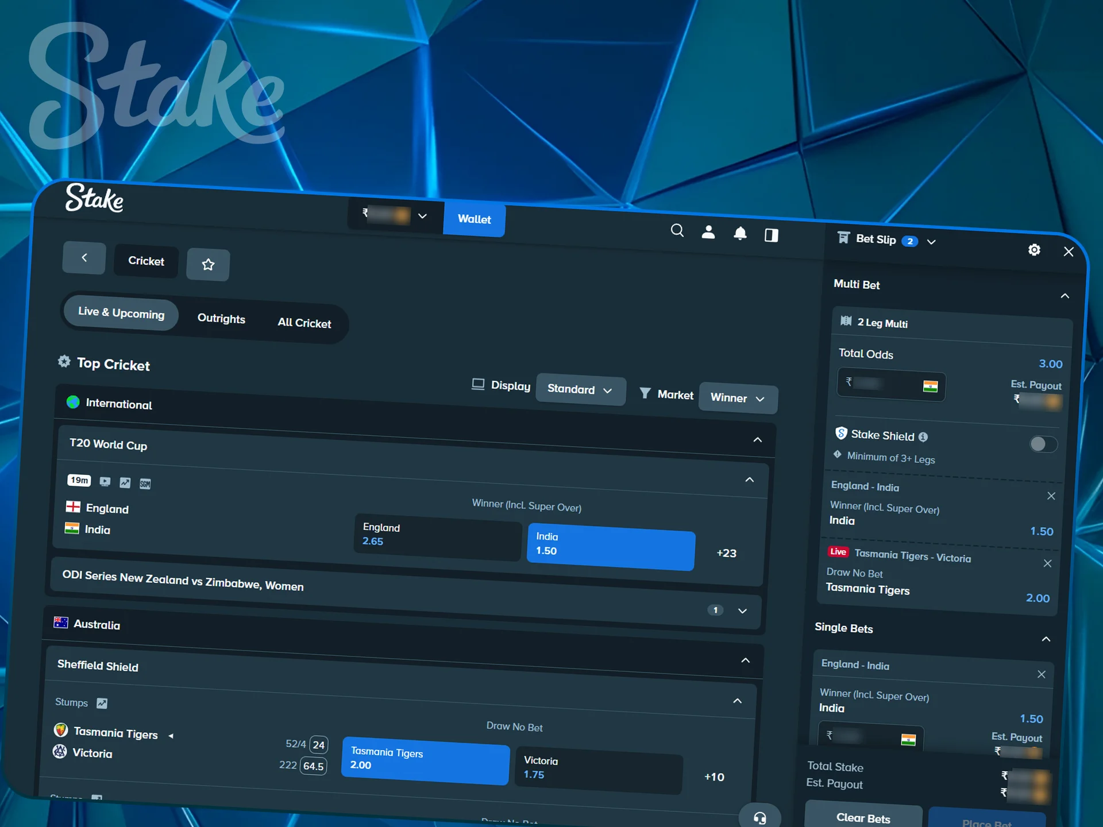1103x827 pixels.
Task: Remove Tasmania Tigers - Victoria leg from multi
Action: pyautogui.click(x=1047, y=563)
